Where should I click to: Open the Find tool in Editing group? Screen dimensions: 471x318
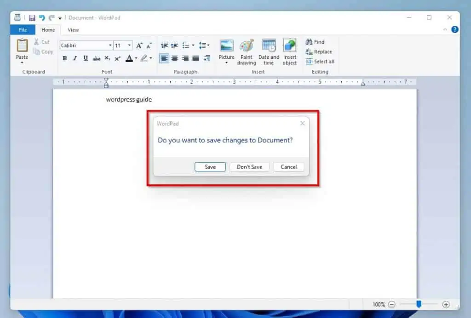pos(316,41)
